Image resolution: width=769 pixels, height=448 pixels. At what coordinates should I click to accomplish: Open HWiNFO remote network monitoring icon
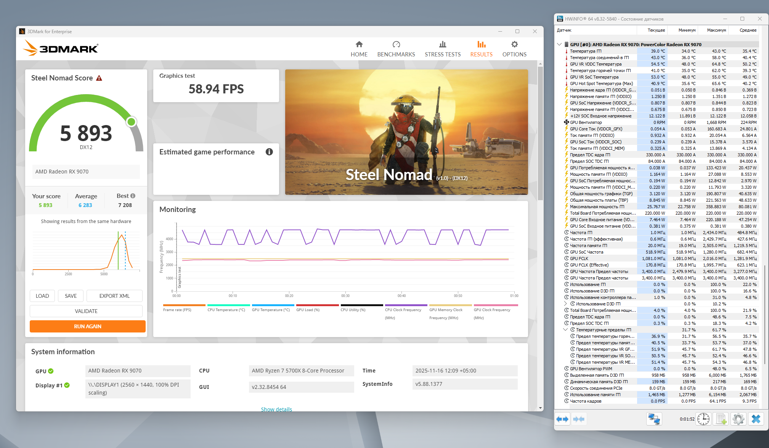tap(654, 419)
